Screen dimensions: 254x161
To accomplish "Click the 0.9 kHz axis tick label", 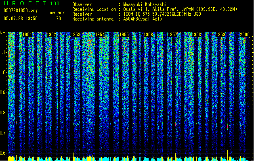I will (3, 93).
